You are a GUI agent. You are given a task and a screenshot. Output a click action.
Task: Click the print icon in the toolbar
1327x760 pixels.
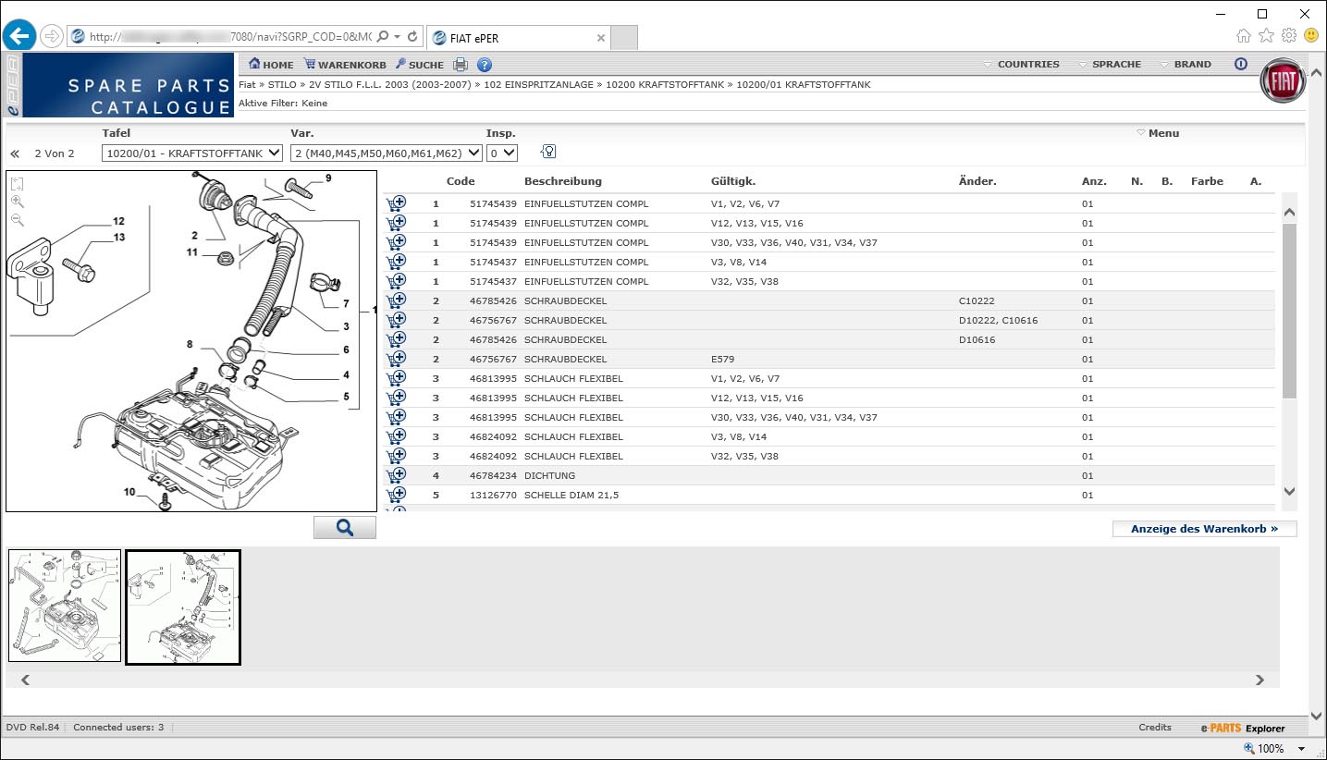(x=461, y=65)
